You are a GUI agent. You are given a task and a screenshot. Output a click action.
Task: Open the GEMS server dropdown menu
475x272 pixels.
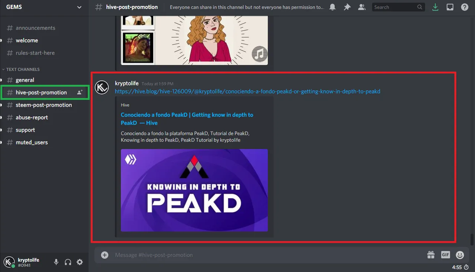44,7
